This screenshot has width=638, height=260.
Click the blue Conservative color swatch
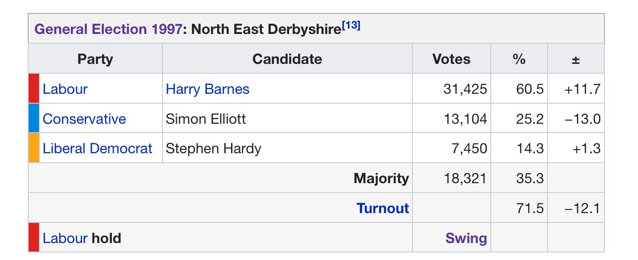34,119
